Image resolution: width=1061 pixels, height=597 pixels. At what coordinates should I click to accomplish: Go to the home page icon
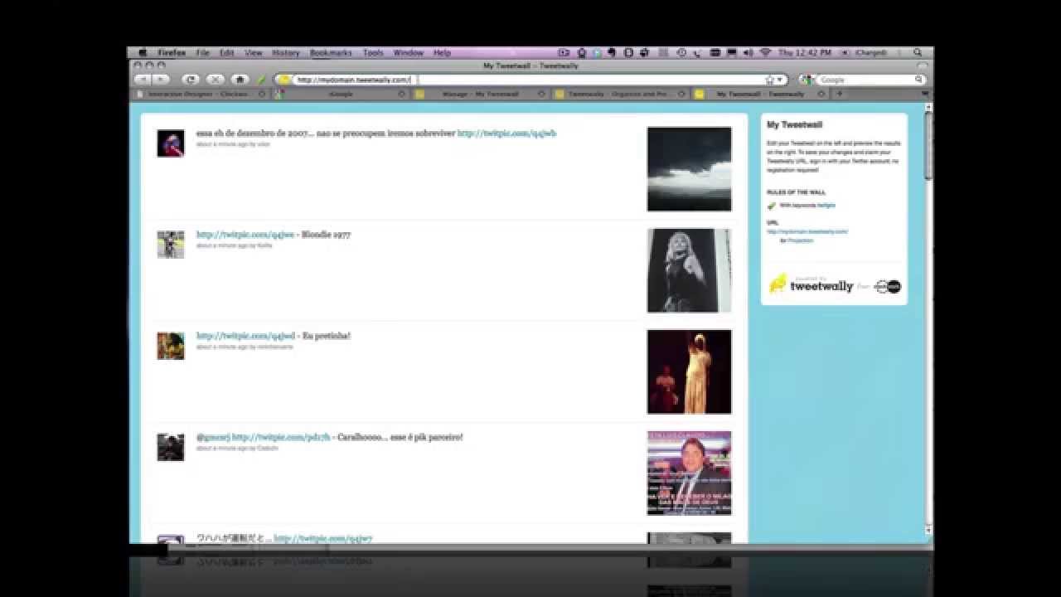tap(240, 80)
